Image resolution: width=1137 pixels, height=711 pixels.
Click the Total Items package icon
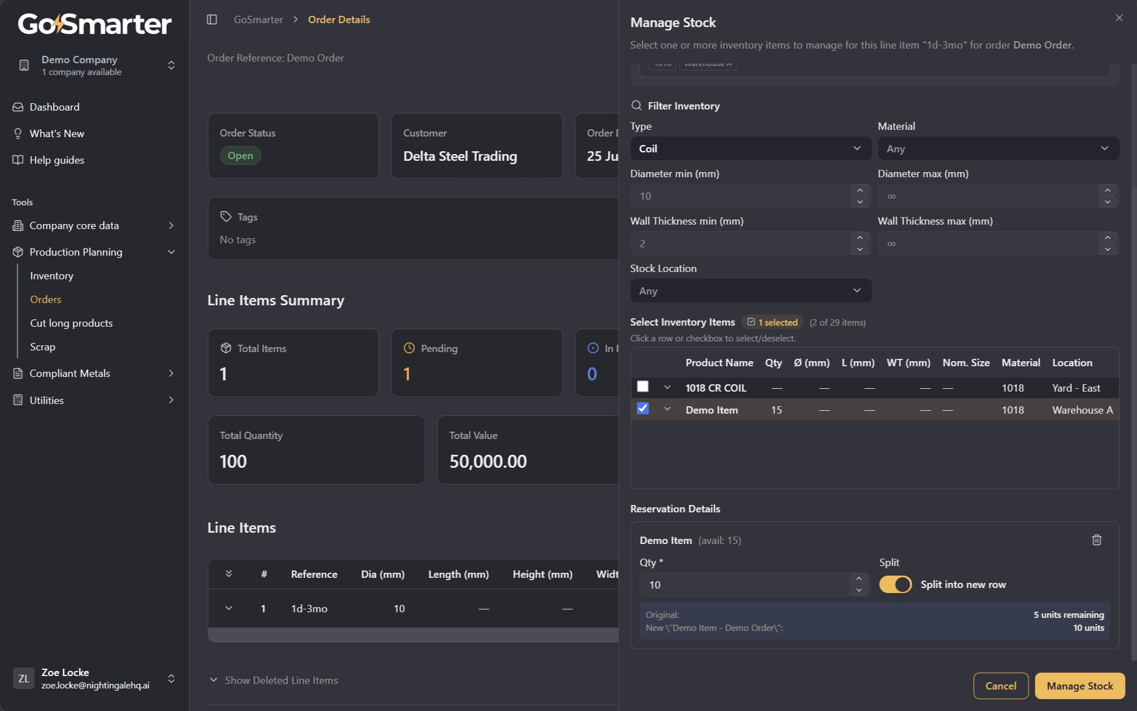(x=226, y=348)
